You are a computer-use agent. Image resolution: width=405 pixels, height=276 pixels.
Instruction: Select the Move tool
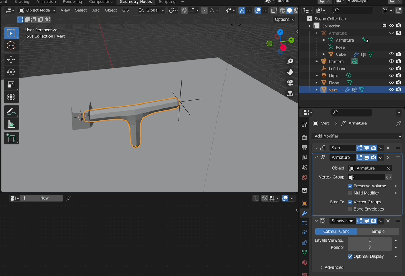click(x=11, y=59)
